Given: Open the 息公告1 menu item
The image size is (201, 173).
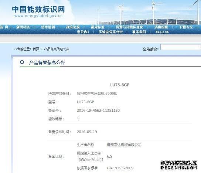Looking at the screenshot, I should [x=83, y=32].
